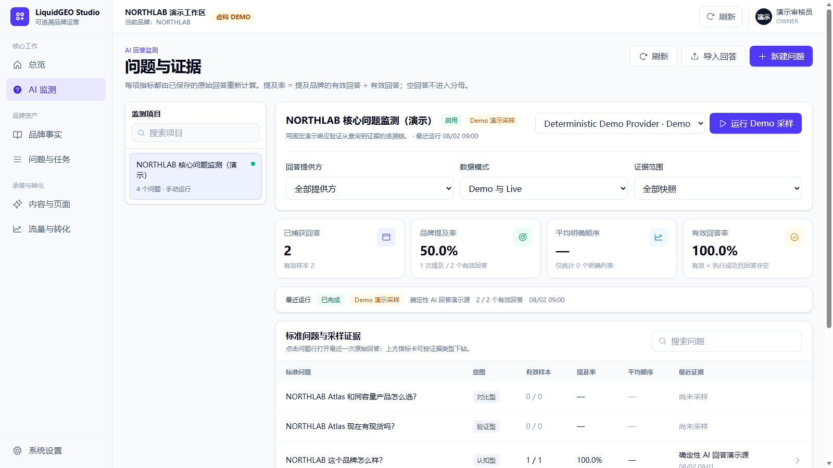Viewport: 833px width, 468px height.
Task: Open row NORTHLAB Atlas 现在有现货吗?
Action: click(x=544, y=426)
